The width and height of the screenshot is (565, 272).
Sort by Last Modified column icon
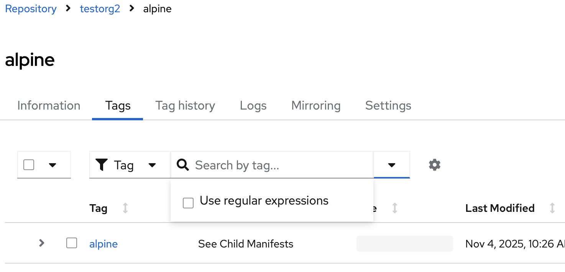point(552,208)
